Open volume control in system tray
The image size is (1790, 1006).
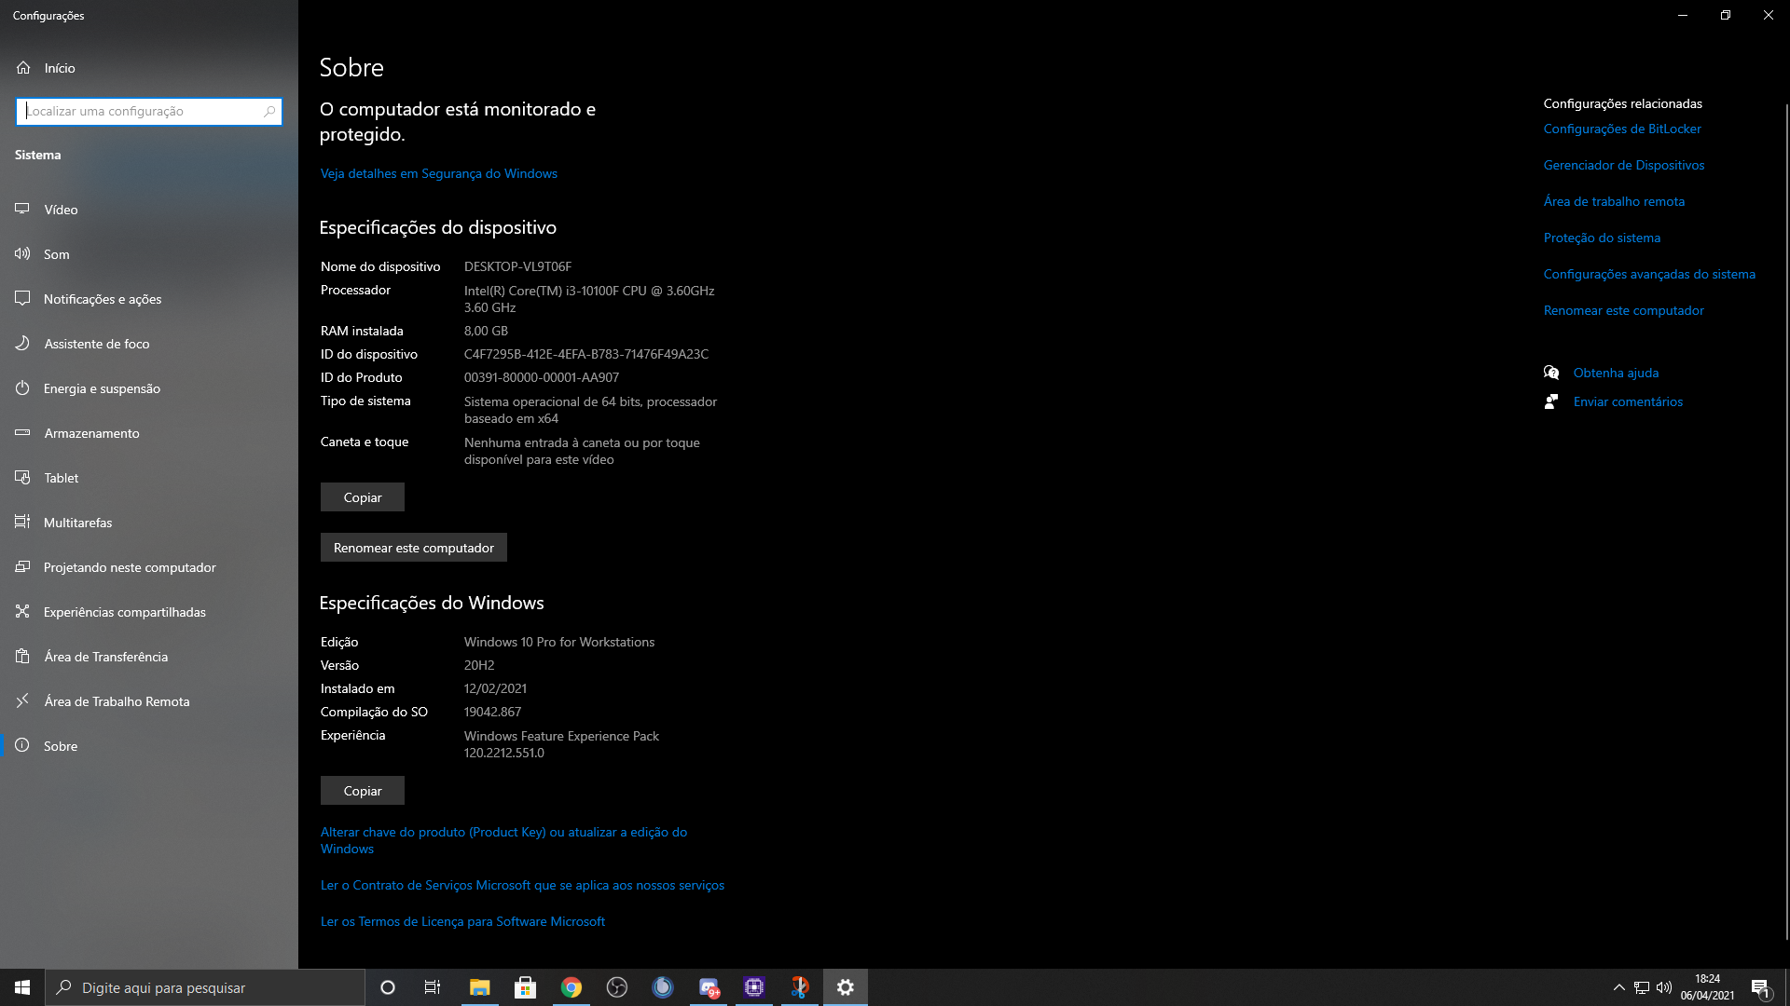[1664, 987]
